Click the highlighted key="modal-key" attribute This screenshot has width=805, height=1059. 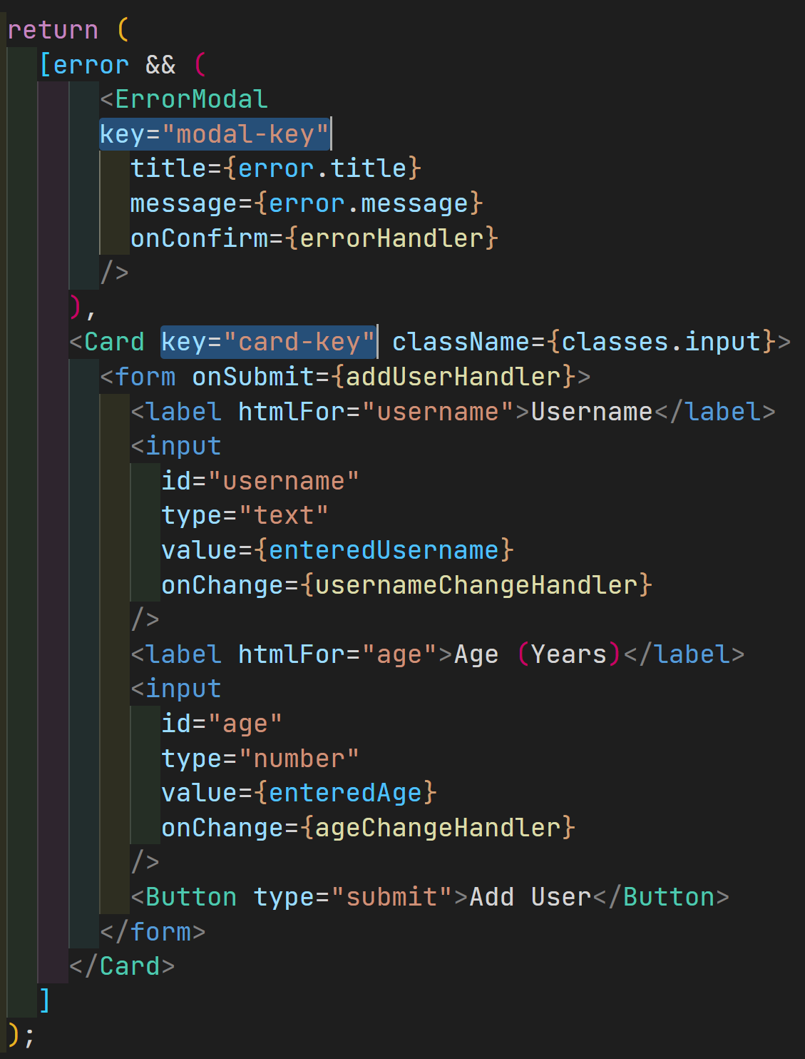point(215,134)
